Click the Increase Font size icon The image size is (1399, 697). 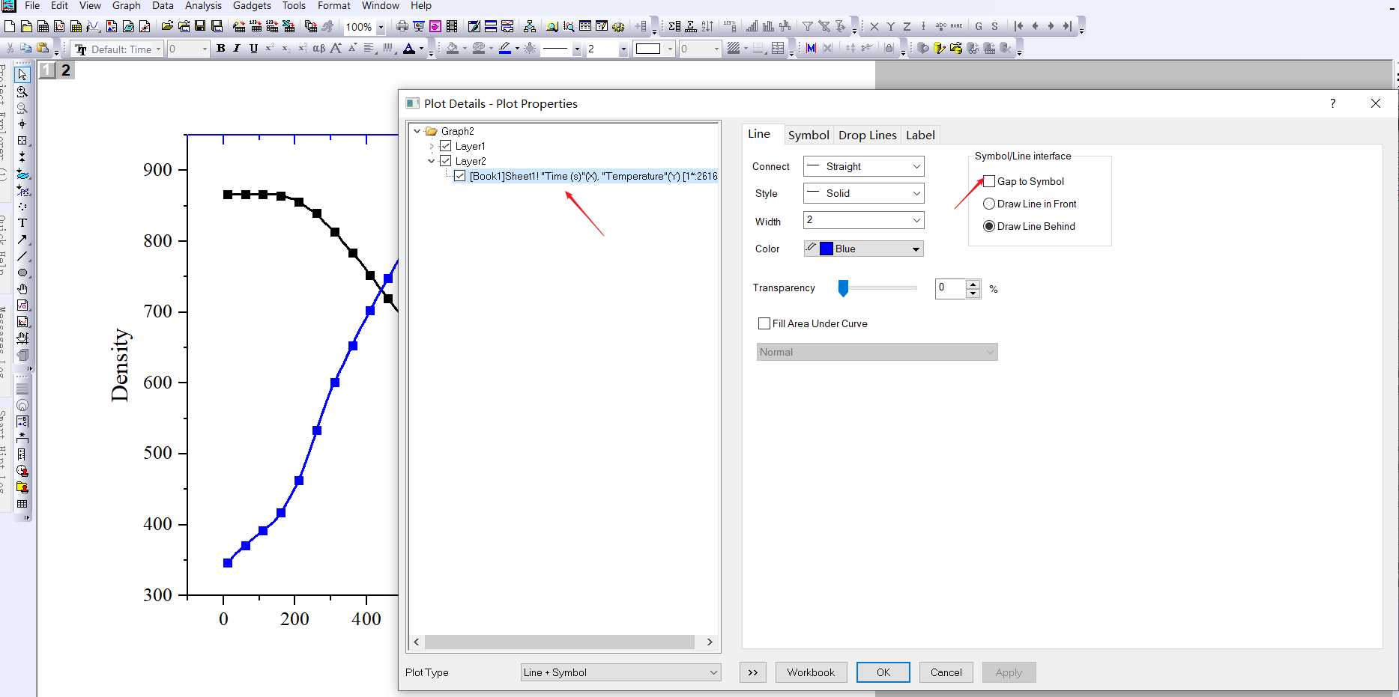point(336,49)
